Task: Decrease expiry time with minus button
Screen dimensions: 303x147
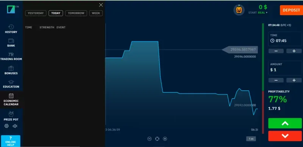Action: coord(276,51)
